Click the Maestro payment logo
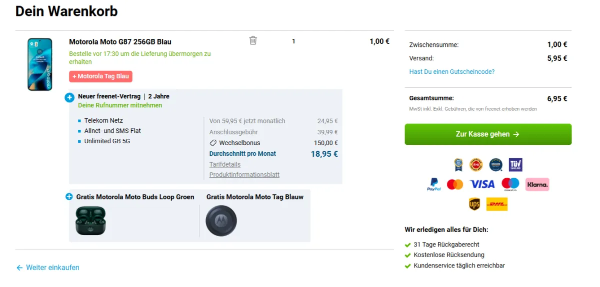The width and height of the screenshot is (600, 287). (x=510, y=185)
